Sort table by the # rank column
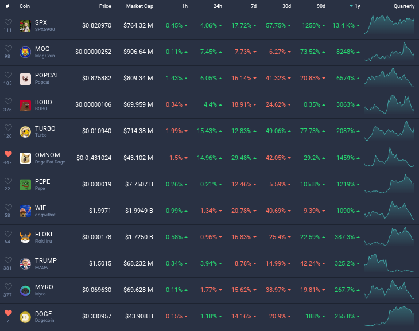The width and height of the screenshot is (419, 331). tap(7, 6)
